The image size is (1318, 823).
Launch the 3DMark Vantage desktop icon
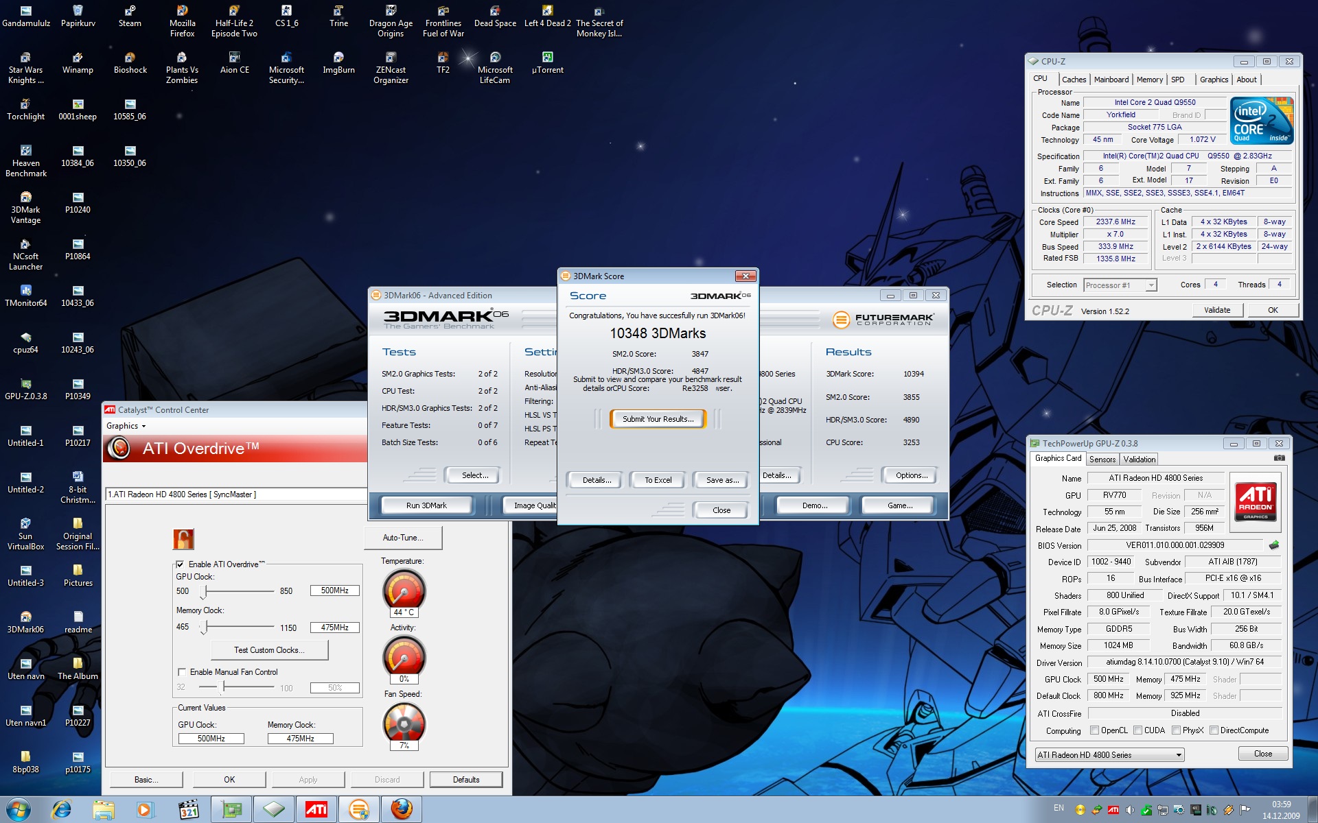pyautogui.click(x=26, y=208)
